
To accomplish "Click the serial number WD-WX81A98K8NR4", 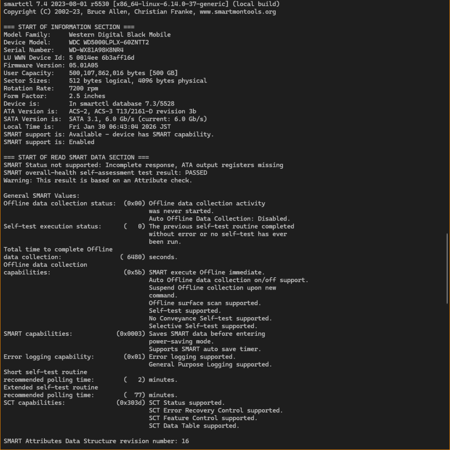I will point(96,50).
